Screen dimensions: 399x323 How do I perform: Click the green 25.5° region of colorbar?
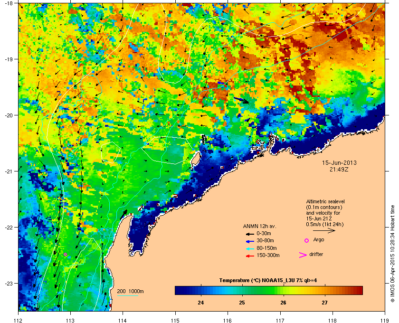(263, 290)
